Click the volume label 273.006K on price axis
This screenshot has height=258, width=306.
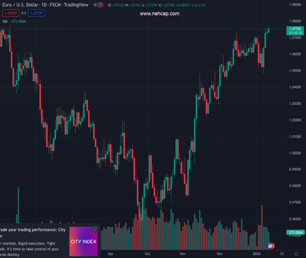point(295,233)
